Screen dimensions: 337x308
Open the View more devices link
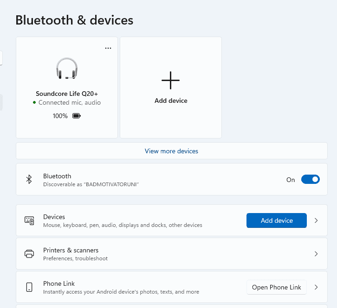(171, 151)
